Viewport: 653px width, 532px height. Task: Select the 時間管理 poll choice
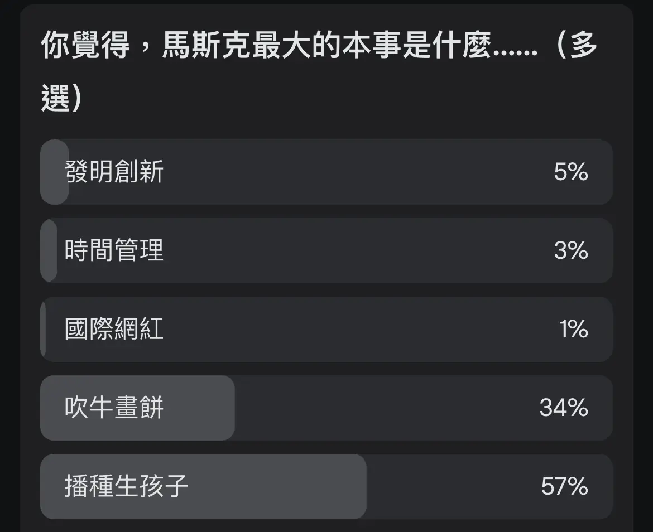[326, 251]
